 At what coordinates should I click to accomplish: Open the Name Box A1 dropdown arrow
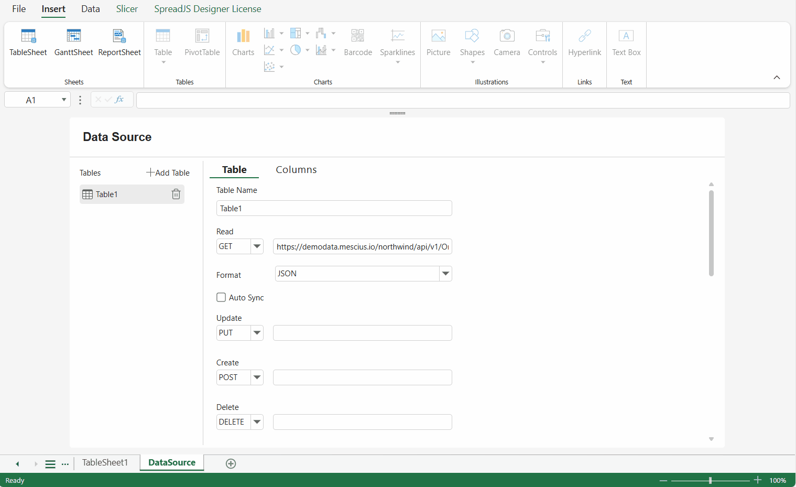[64, 100]
